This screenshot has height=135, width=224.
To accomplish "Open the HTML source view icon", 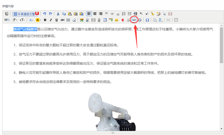I will point(6,14).
